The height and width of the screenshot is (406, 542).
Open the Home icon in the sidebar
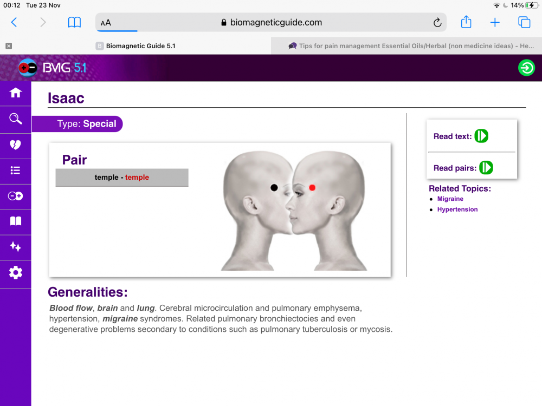[15, 93]
